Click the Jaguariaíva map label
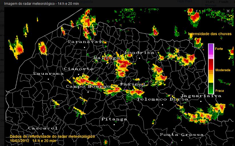Image resolution: width=235 pixels, height=146 pixels. pyautogui.click(x=201, y=96)
